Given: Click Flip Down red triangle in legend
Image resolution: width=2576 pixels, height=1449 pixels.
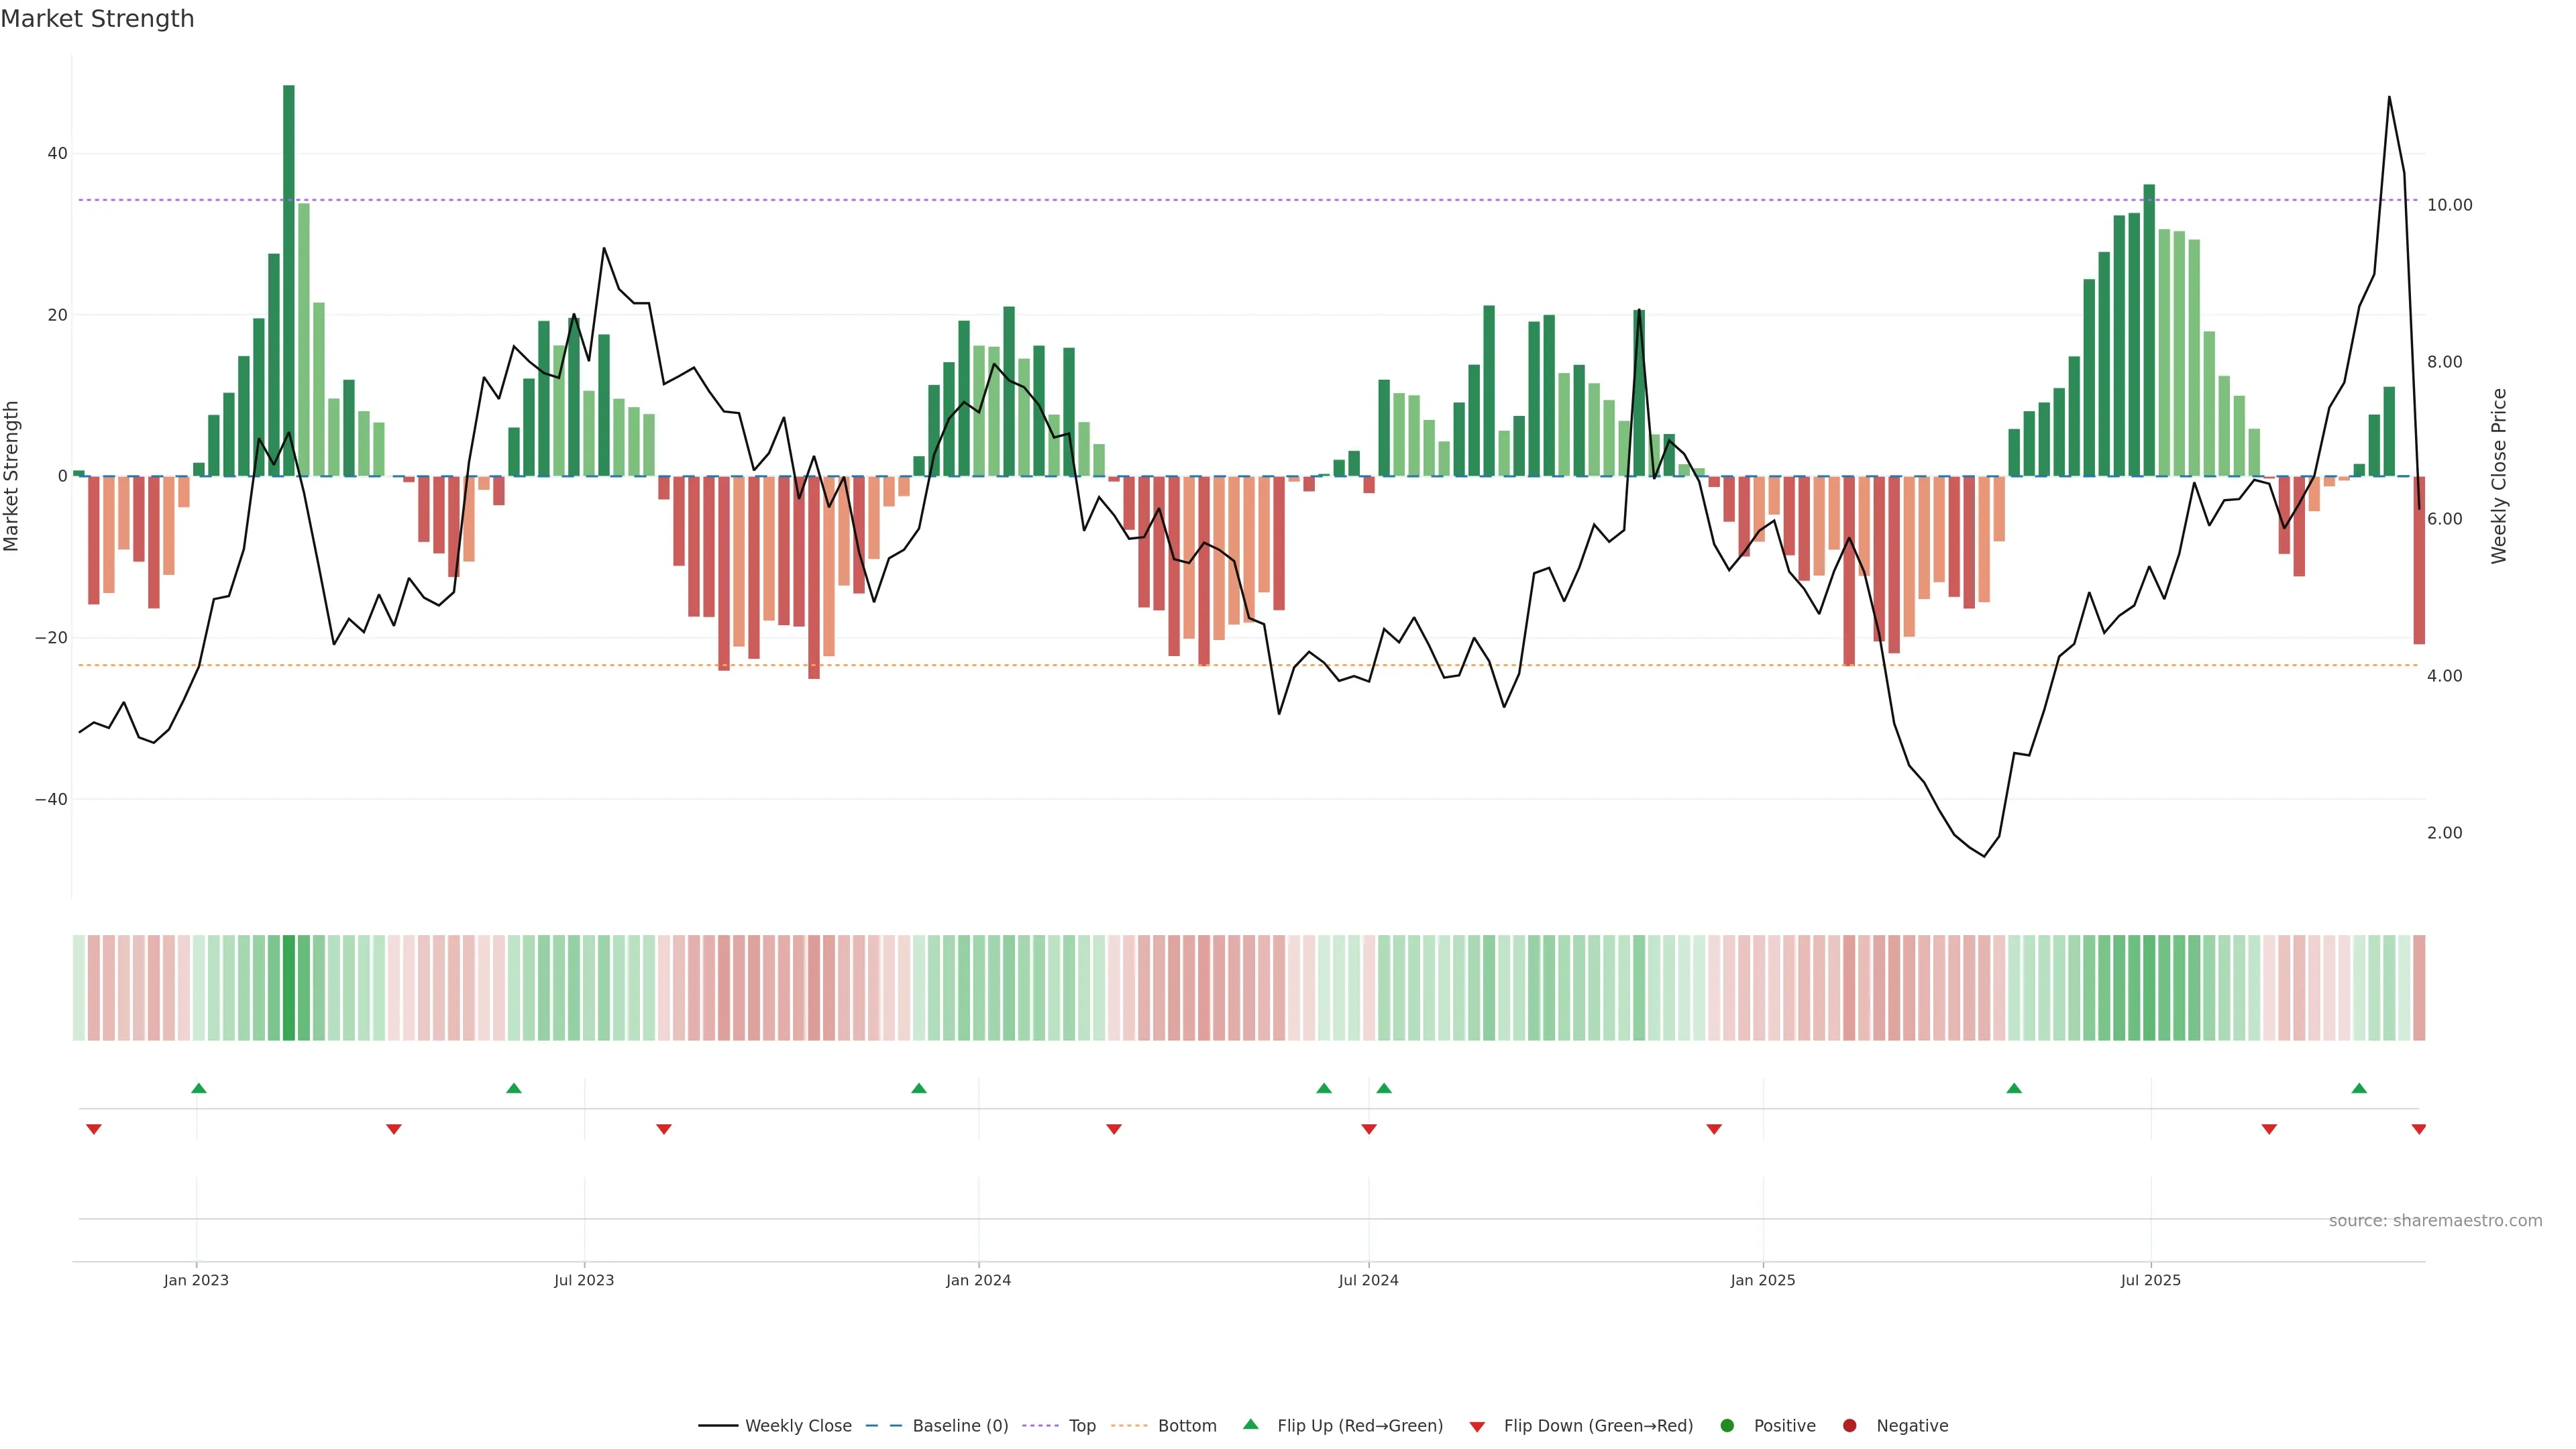Looking at the screenshot, I should [x=1477, y=1426].
